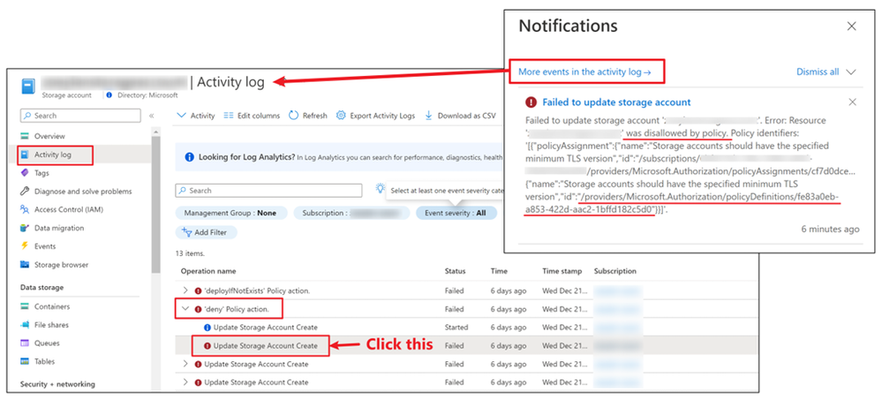Click the storage account icon beside the title
Image resolution: width=882 pixels, height=407 pixels.
coord(28,87)
